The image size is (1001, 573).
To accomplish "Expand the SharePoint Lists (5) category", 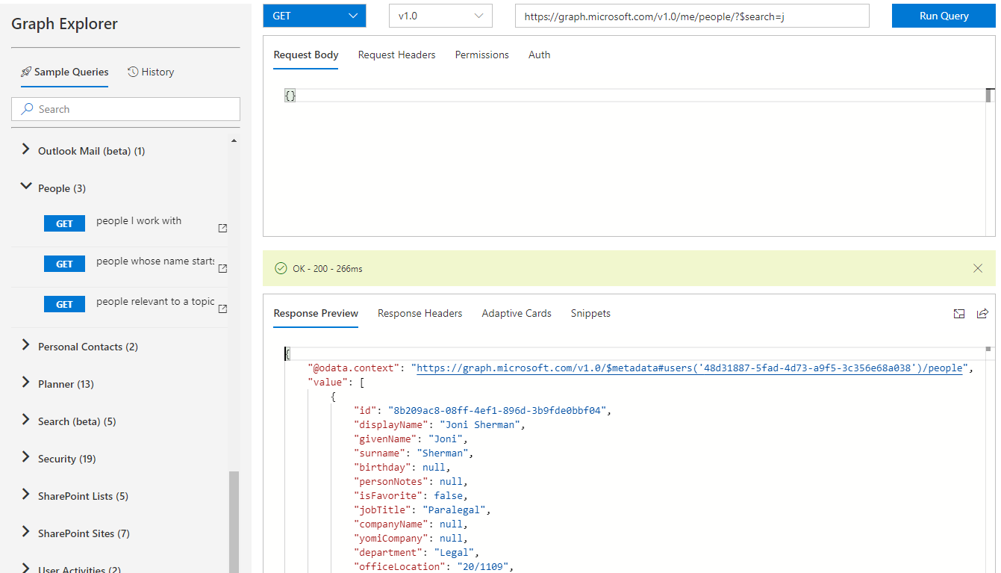I will (26, 495).
